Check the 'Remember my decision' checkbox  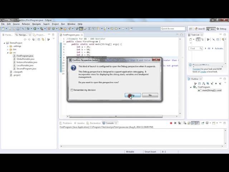pyautogui.click(x=72, y=90)
